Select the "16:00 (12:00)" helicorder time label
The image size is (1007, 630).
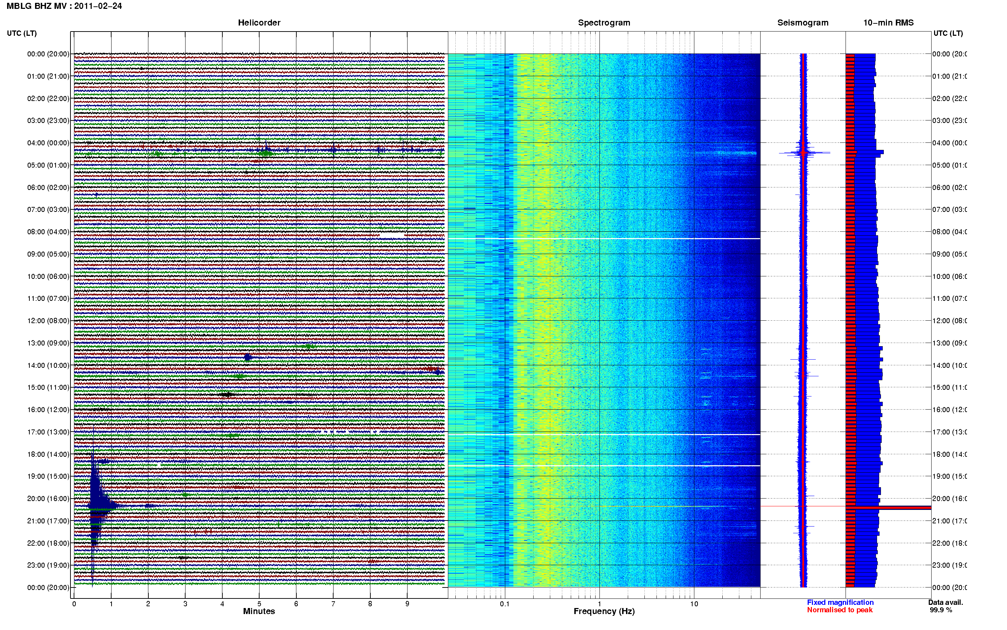click(x=48, y=410)
